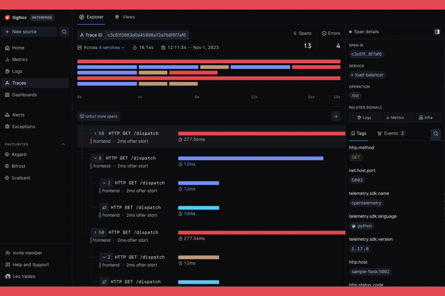View Infra related signals for the span
This screenshot has width=445, height=296.
425,118
